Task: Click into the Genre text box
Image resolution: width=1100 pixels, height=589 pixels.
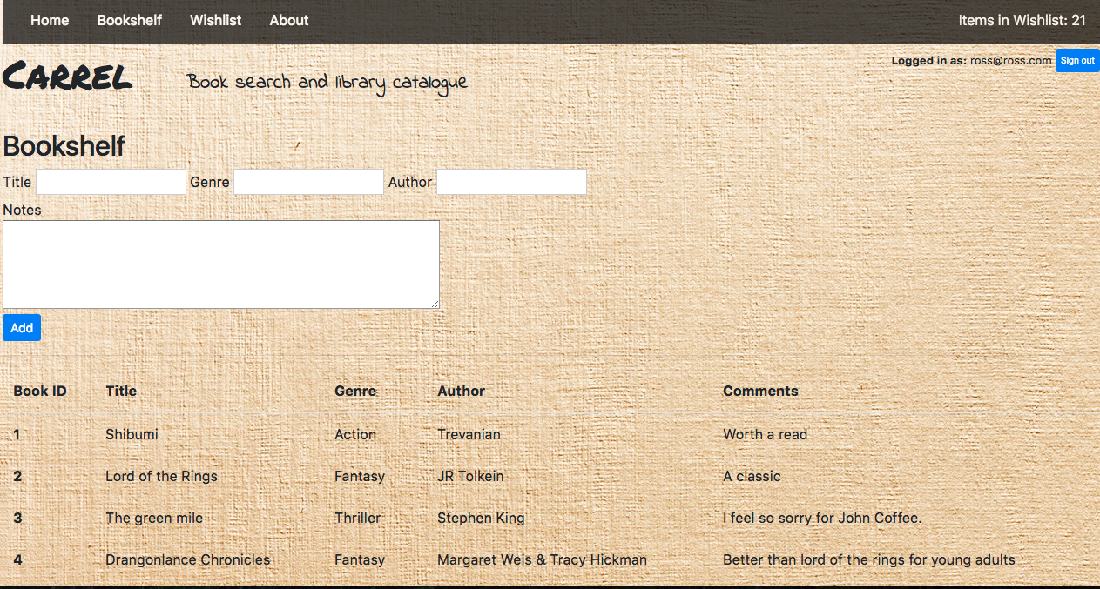Action: (x=308, y=182)
